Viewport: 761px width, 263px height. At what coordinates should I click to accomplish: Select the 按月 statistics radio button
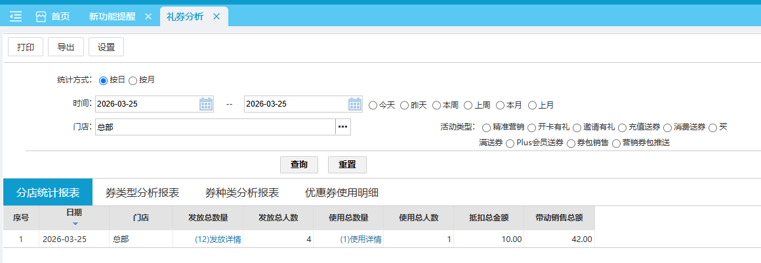133,80
